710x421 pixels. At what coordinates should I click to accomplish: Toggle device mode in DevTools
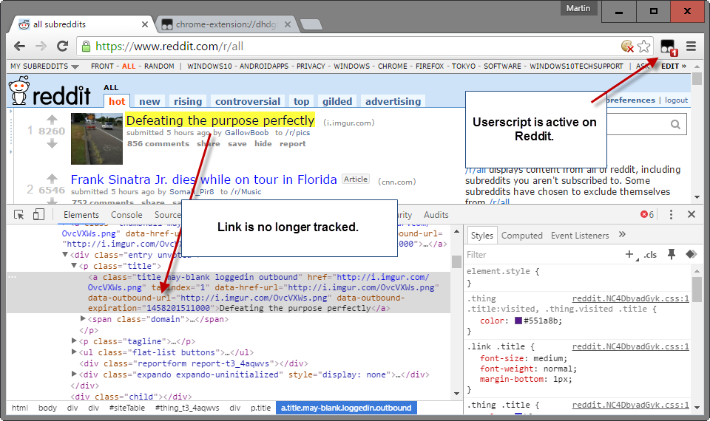pos(38,215)
